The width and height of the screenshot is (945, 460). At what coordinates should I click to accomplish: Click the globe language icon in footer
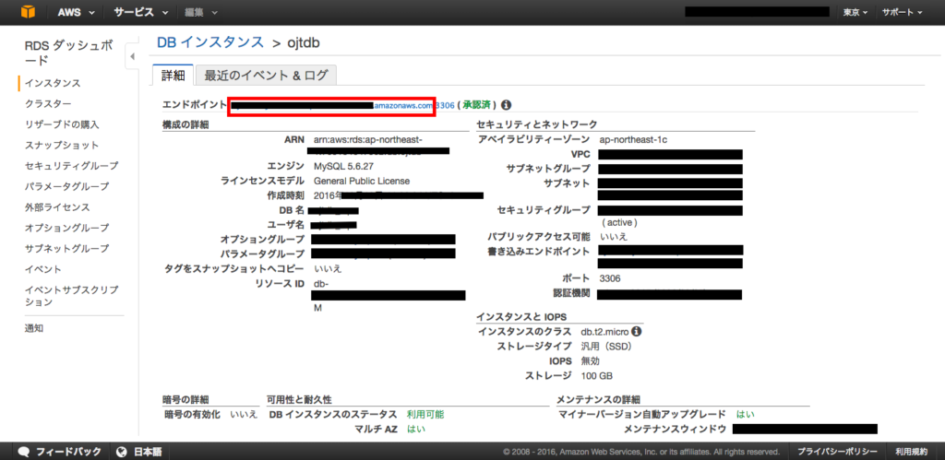[122, 451]
